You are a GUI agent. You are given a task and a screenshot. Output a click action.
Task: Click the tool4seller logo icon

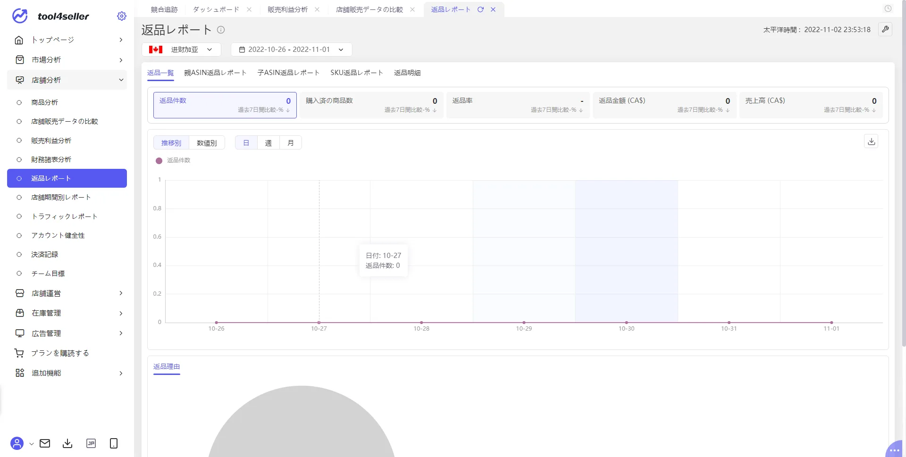[x=20, y=16]
